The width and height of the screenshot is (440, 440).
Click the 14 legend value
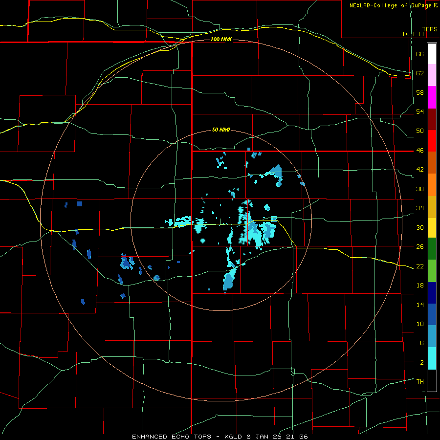tap(420, 305)
